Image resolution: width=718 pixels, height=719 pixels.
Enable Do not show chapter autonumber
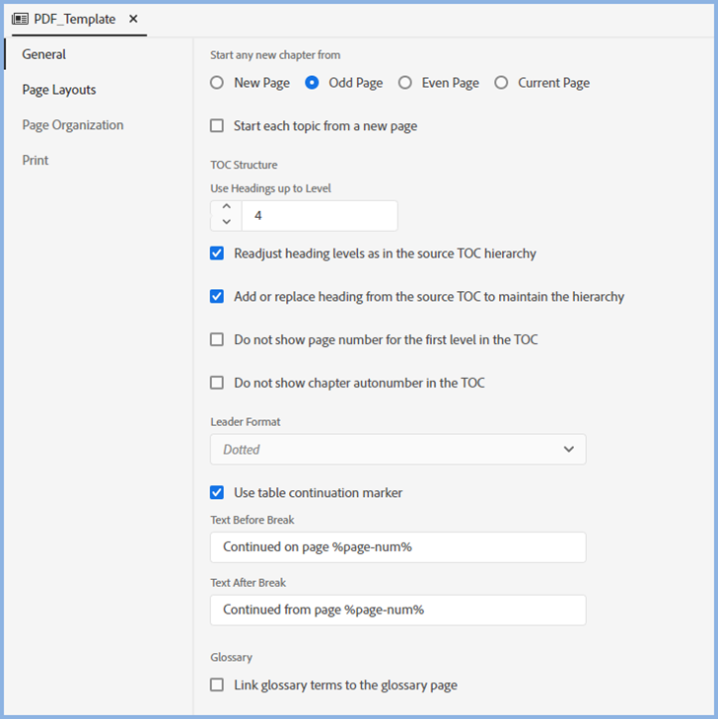217,383
